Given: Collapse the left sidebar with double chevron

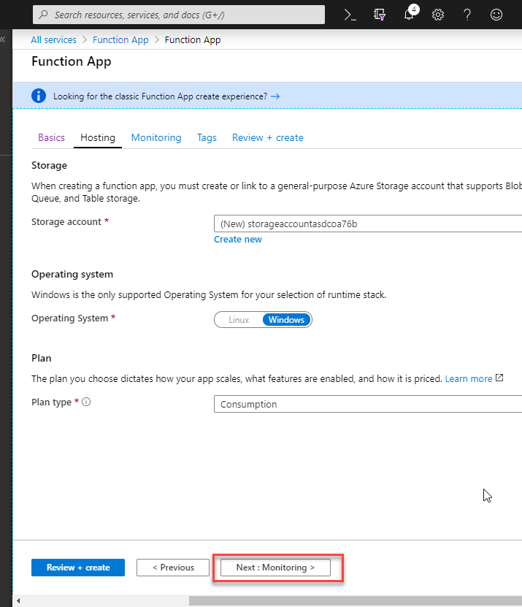Looking at the screenshot, I should tap(3, 39).
